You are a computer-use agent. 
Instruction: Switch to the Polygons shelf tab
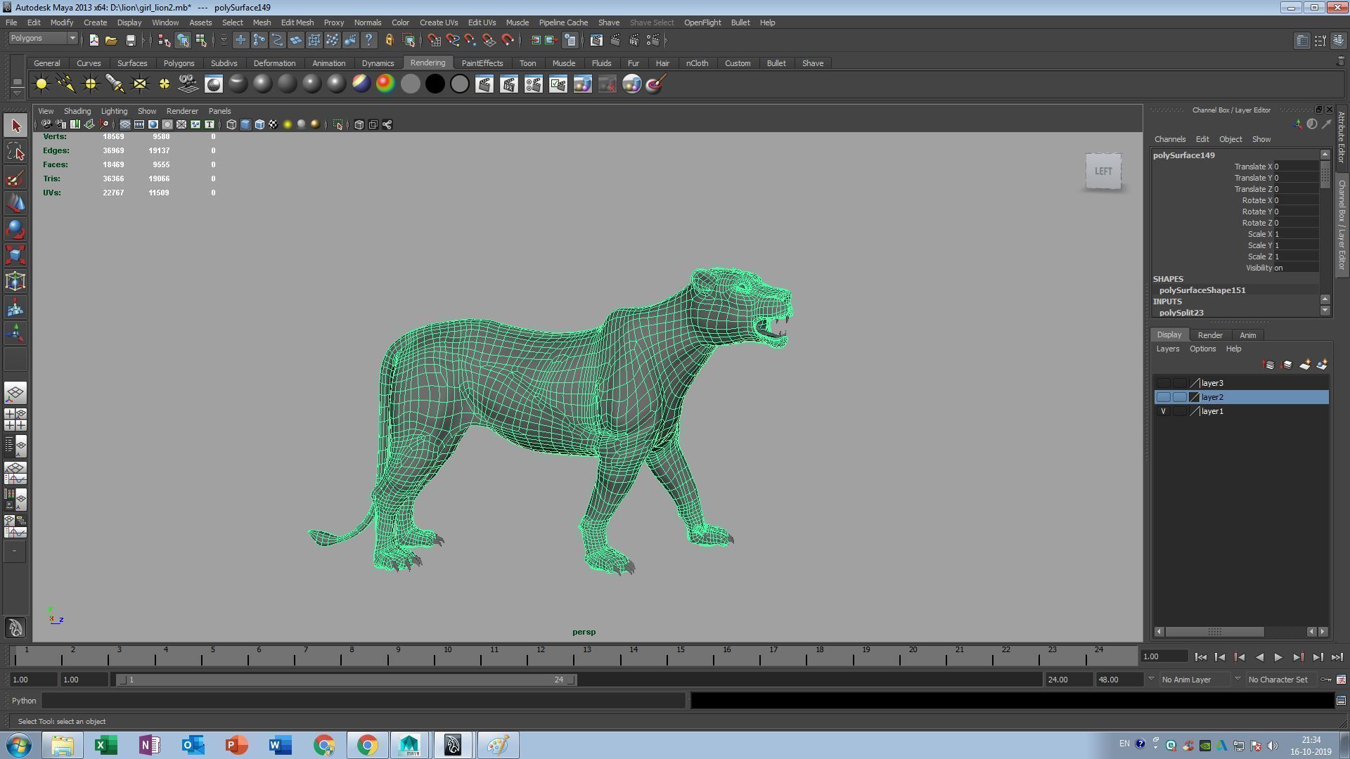pyautogui.click(x=179, y=63)
